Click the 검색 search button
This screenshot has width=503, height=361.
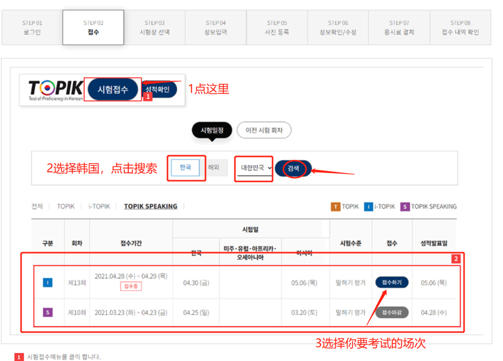point(293,168)
